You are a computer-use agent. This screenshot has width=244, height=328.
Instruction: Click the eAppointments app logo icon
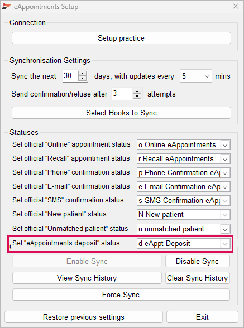click(x=6, y=6)
